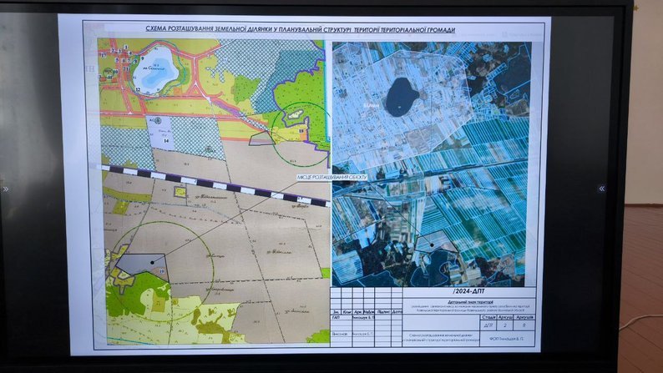Click the map title heading text

tap(301, 30)
